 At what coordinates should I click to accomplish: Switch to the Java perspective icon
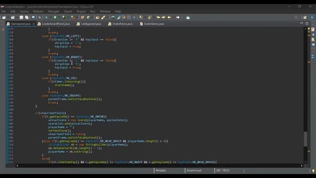tap(312, 18)
